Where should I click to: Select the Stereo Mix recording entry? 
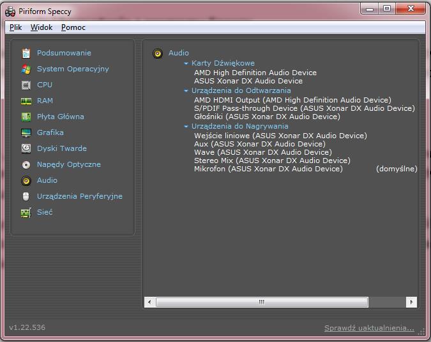coord(272,160)
